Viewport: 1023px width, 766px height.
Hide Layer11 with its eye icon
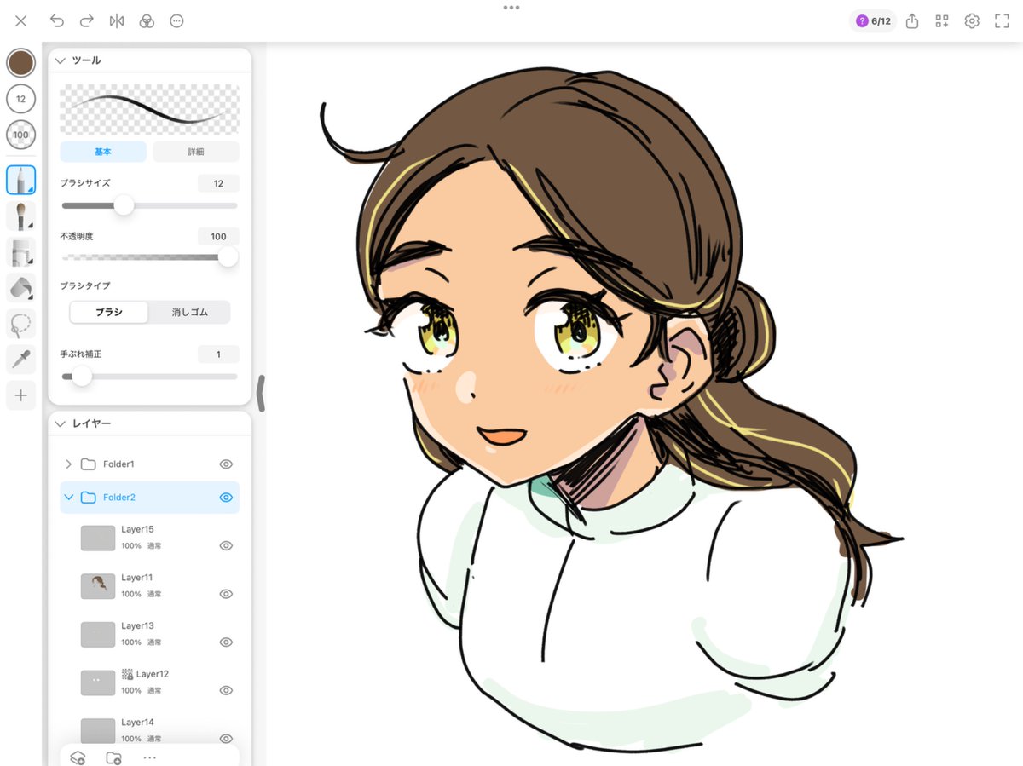226,594
